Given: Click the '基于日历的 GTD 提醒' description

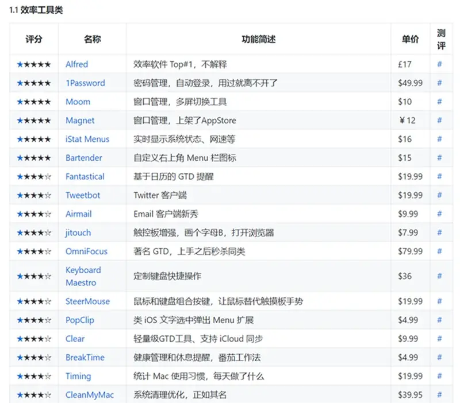Looking at the screenshot, I should (x=174, y=177).
